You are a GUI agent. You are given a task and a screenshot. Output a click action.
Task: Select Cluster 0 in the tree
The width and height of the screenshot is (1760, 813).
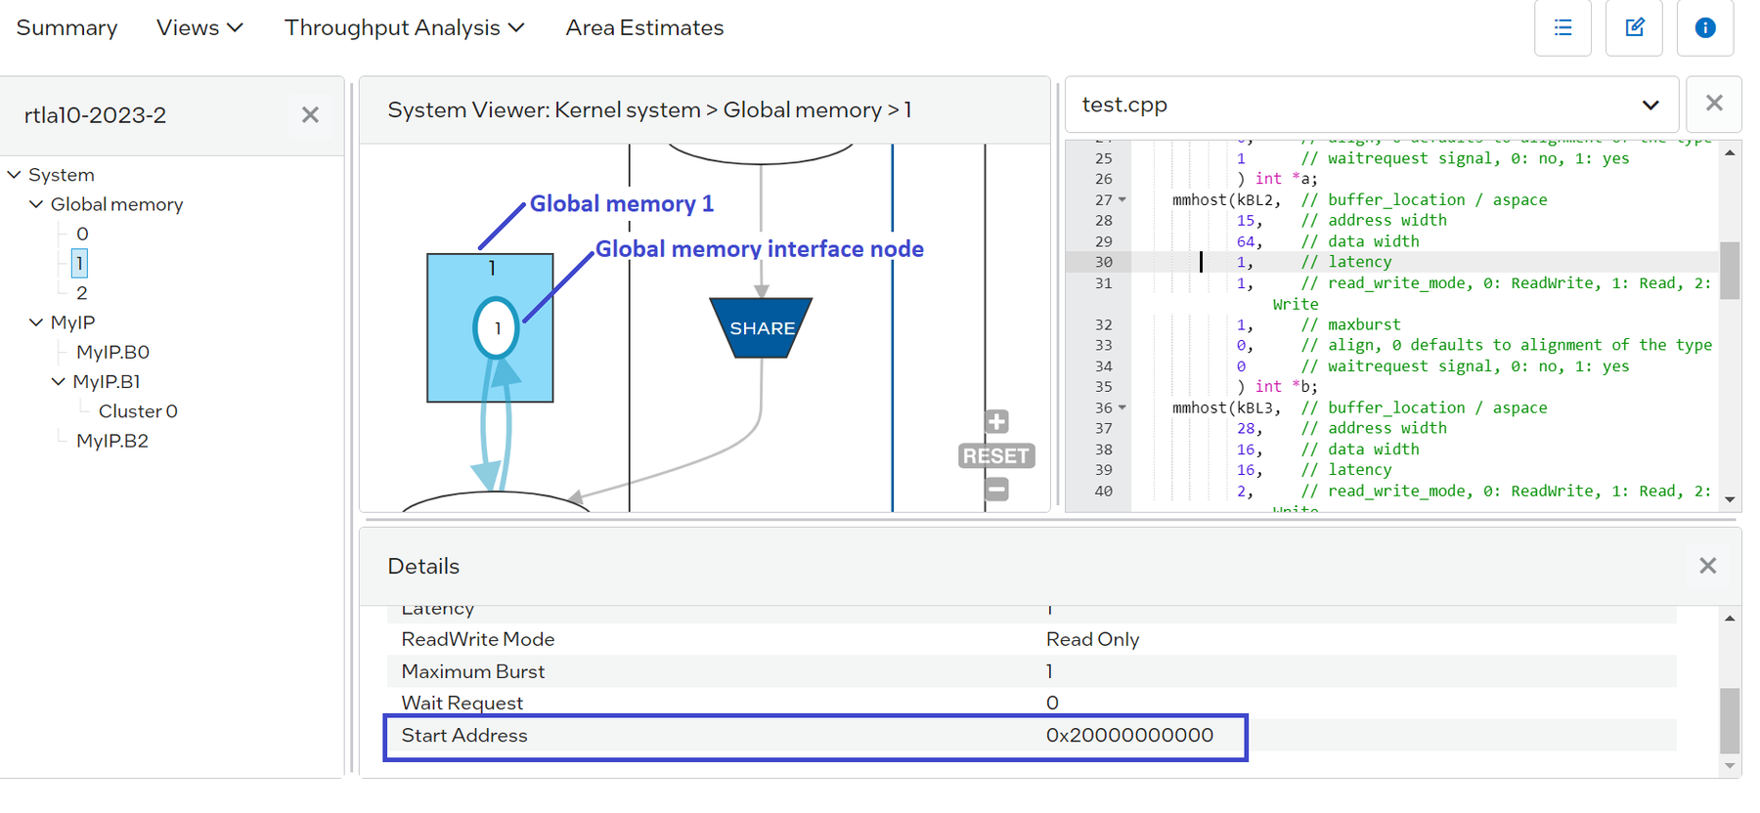click(138, 411)
